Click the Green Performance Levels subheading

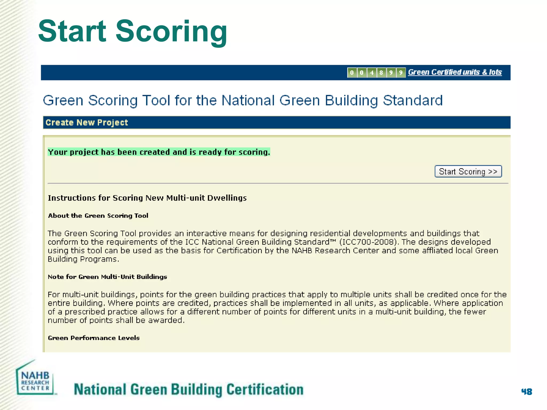tap(94, 338)
